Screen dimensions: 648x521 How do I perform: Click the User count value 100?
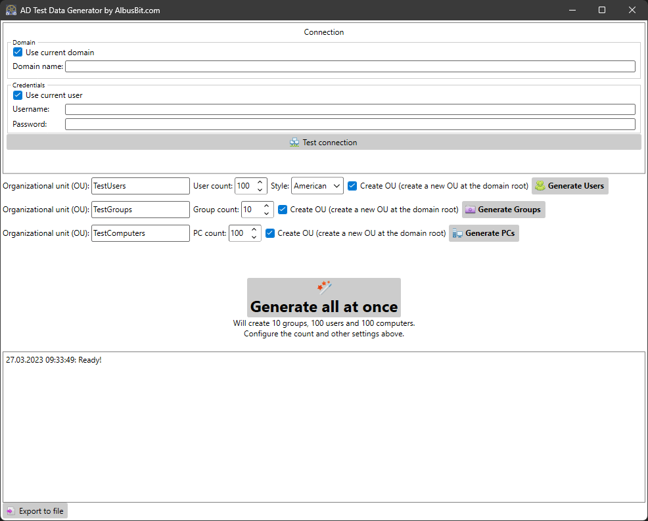[243, 186]
